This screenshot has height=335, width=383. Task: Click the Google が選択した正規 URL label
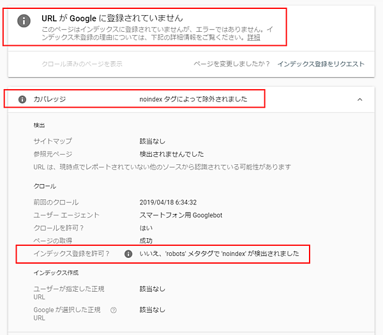click(67, 314)
